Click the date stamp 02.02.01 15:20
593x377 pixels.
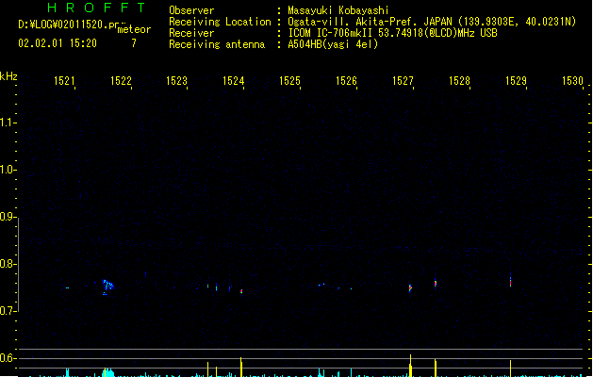(58, 43)
